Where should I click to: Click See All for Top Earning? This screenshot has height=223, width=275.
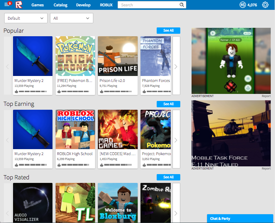point(168,104)
